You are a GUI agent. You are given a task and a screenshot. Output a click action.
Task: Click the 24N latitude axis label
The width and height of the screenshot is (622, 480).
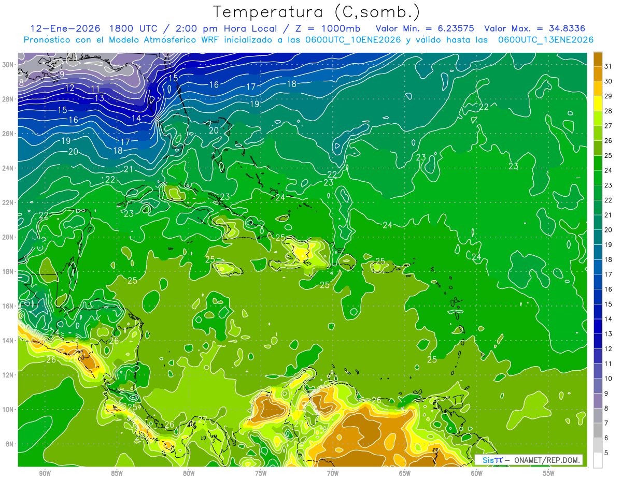9,168
